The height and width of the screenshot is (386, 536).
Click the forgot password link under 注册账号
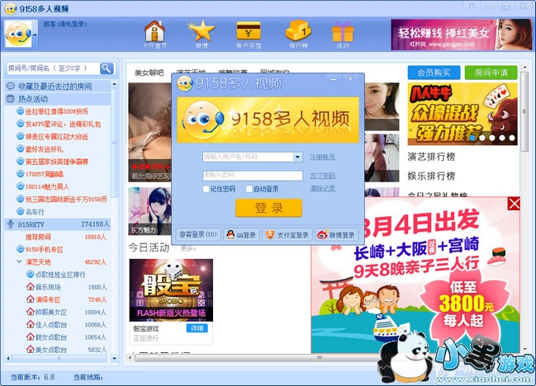pos(322,176)
